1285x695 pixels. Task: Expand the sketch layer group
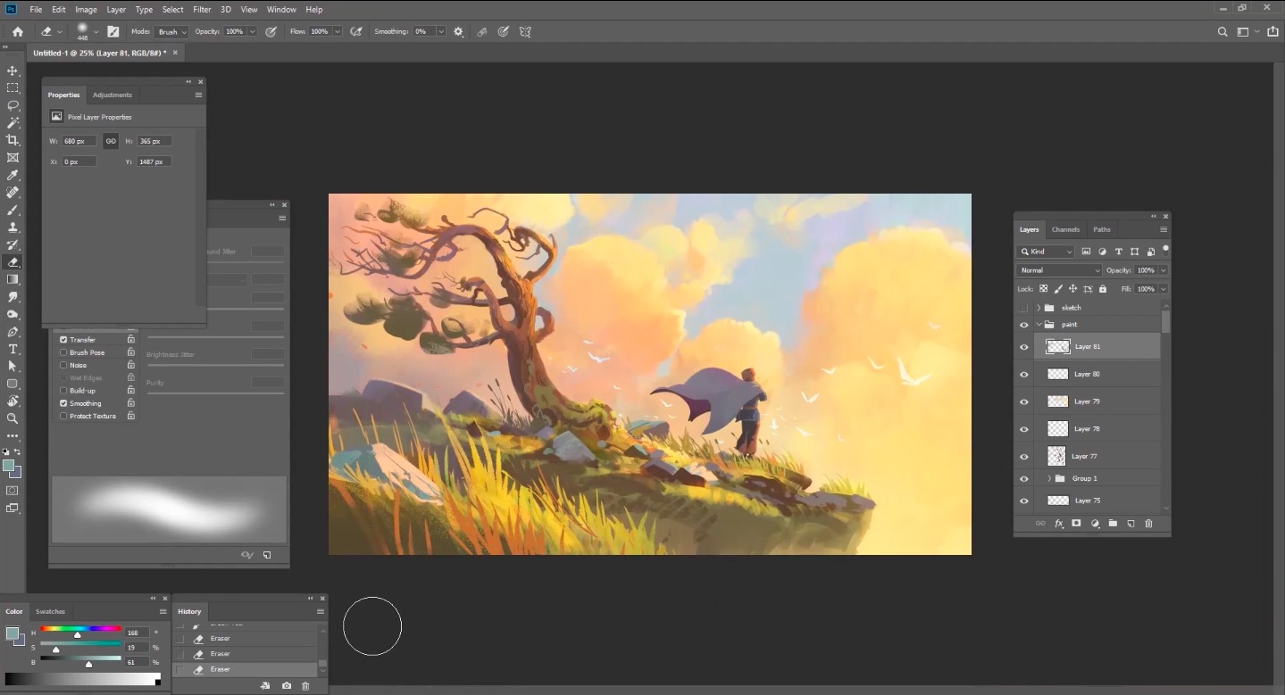[1039, 308]
